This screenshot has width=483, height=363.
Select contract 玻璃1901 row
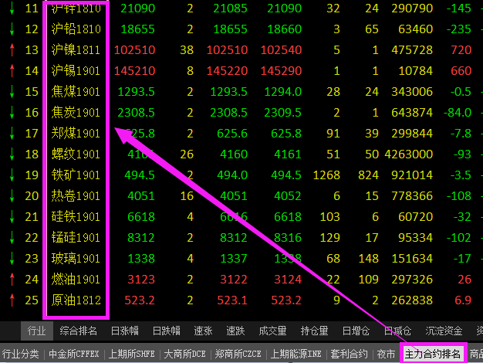pyautogui.click(x=76, y=258)
